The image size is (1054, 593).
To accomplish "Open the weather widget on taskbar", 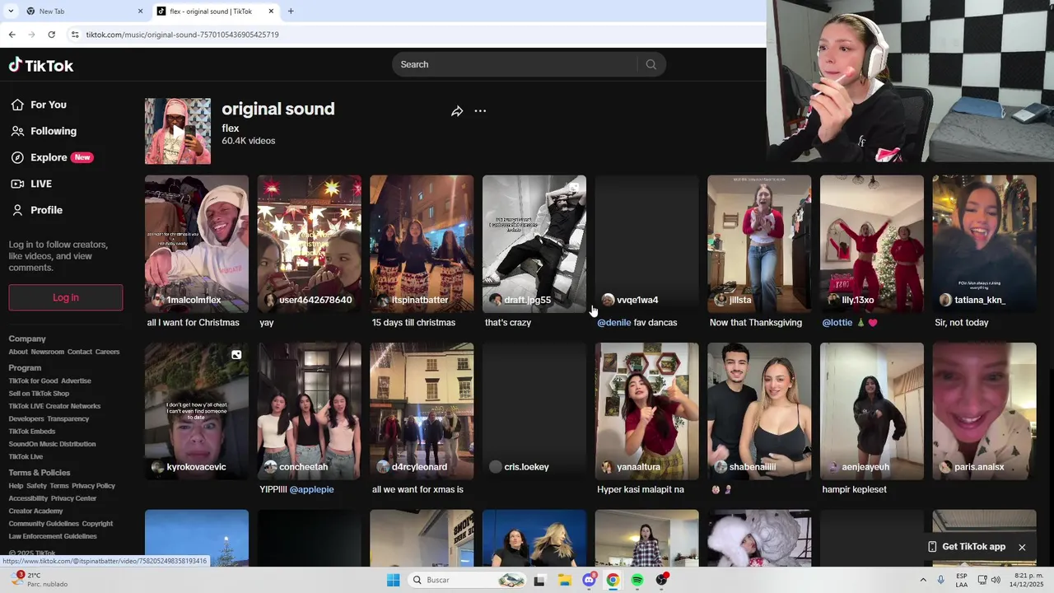I will 40,580.
